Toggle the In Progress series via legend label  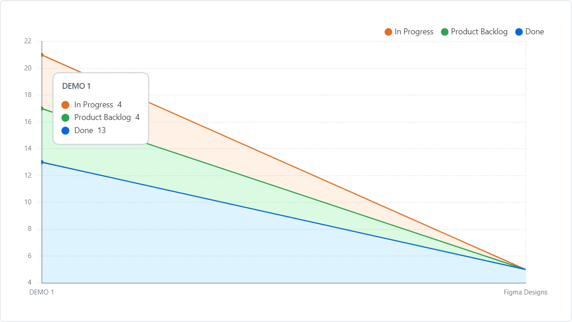coord(414,32)
